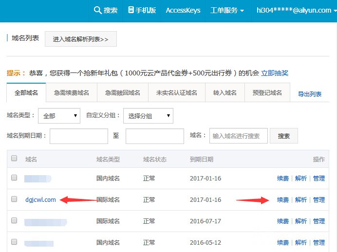Click the 输入域名进行搜索 input box
This screenshot has height=252, width=337.
click(239, 136)
